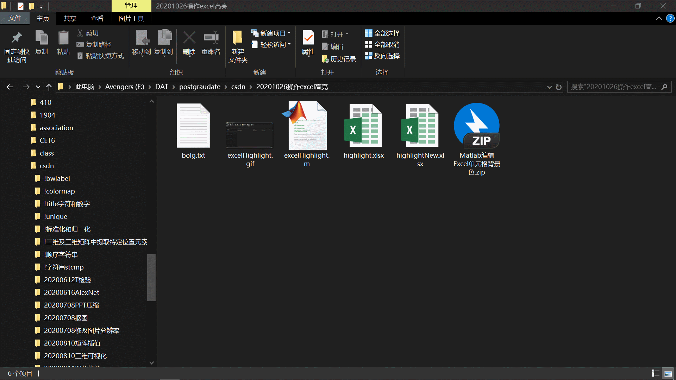This screenshot has height=380, width=676.
Task: Switch to the details list view
Action: tap(656, 373)
